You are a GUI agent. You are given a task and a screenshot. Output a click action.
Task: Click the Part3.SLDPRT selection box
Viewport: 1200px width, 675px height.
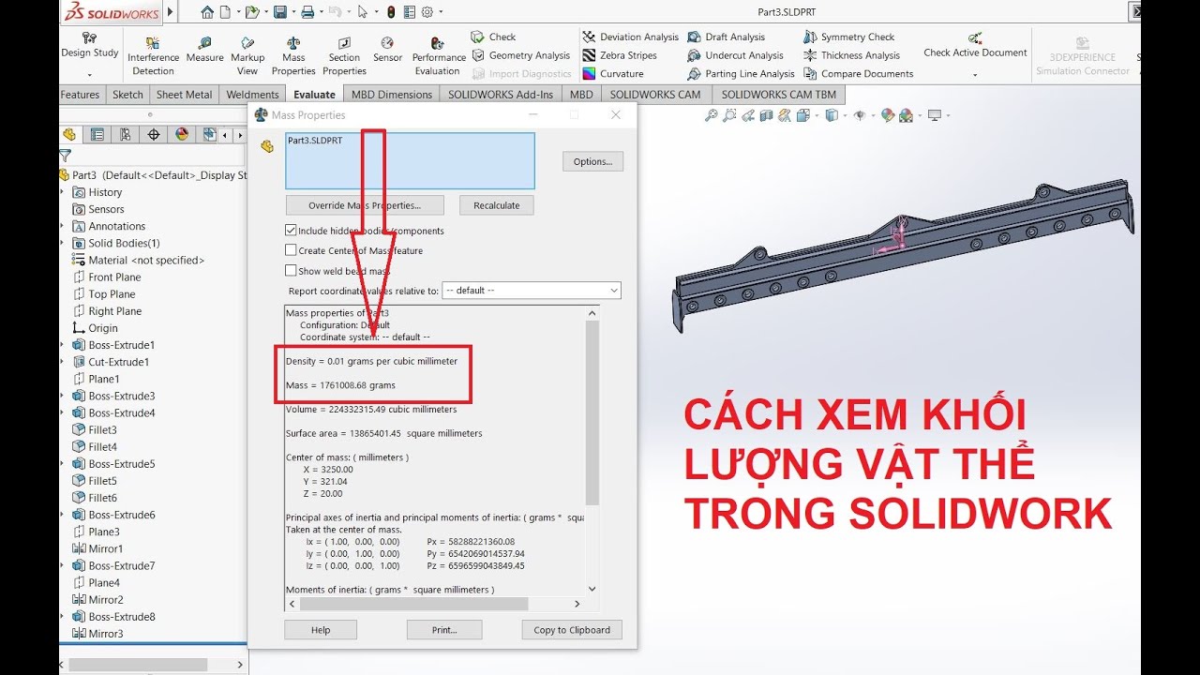coord(410,160)
